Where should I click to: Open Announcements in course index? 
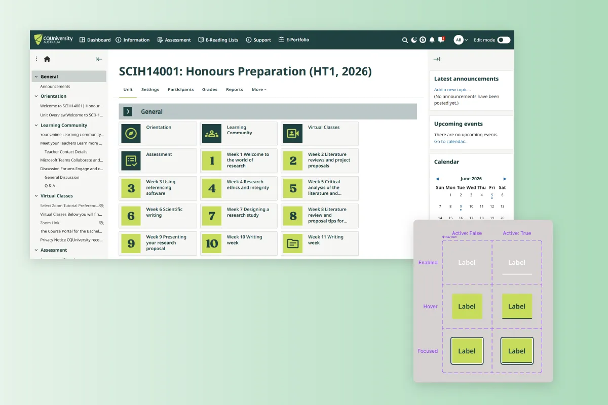[55, 87]
